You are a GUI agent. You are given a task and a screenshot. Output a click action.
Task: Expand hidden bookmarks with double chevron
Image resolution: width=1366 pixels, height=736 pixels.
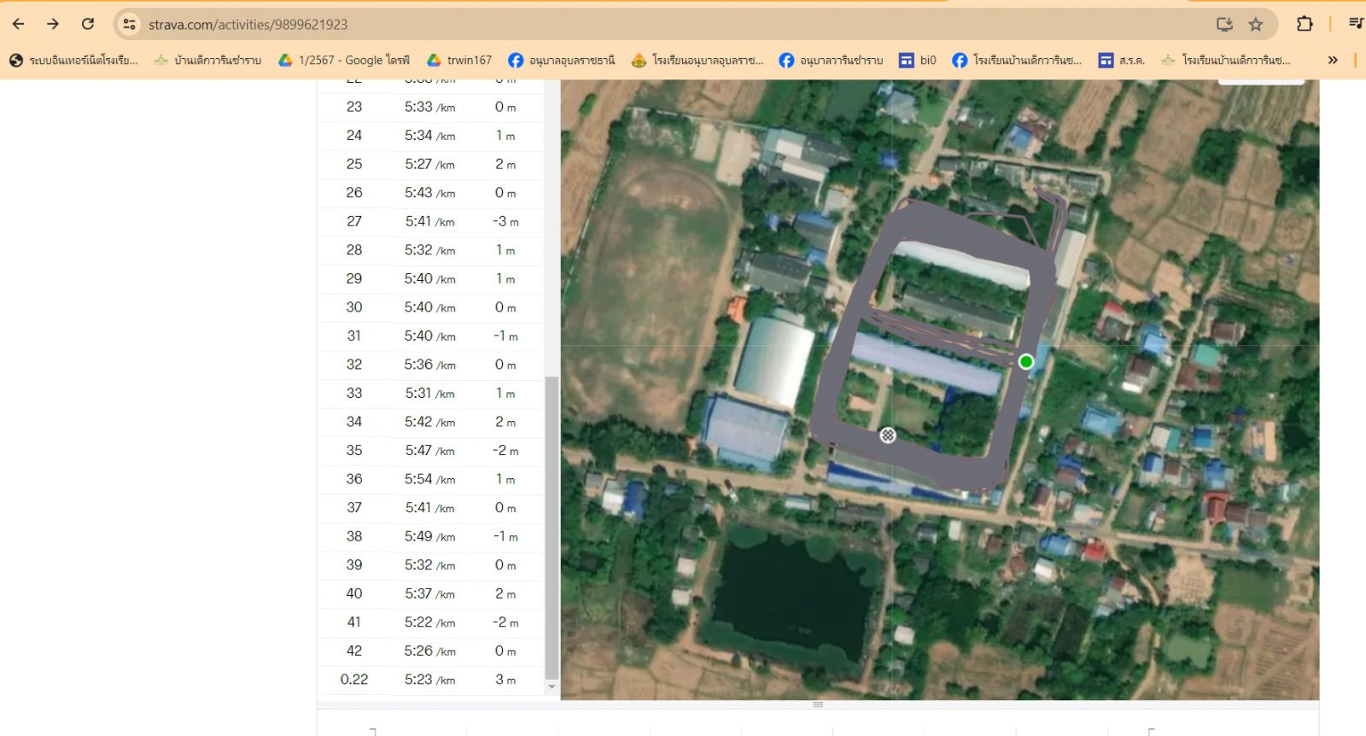(x=1333, y=60)
